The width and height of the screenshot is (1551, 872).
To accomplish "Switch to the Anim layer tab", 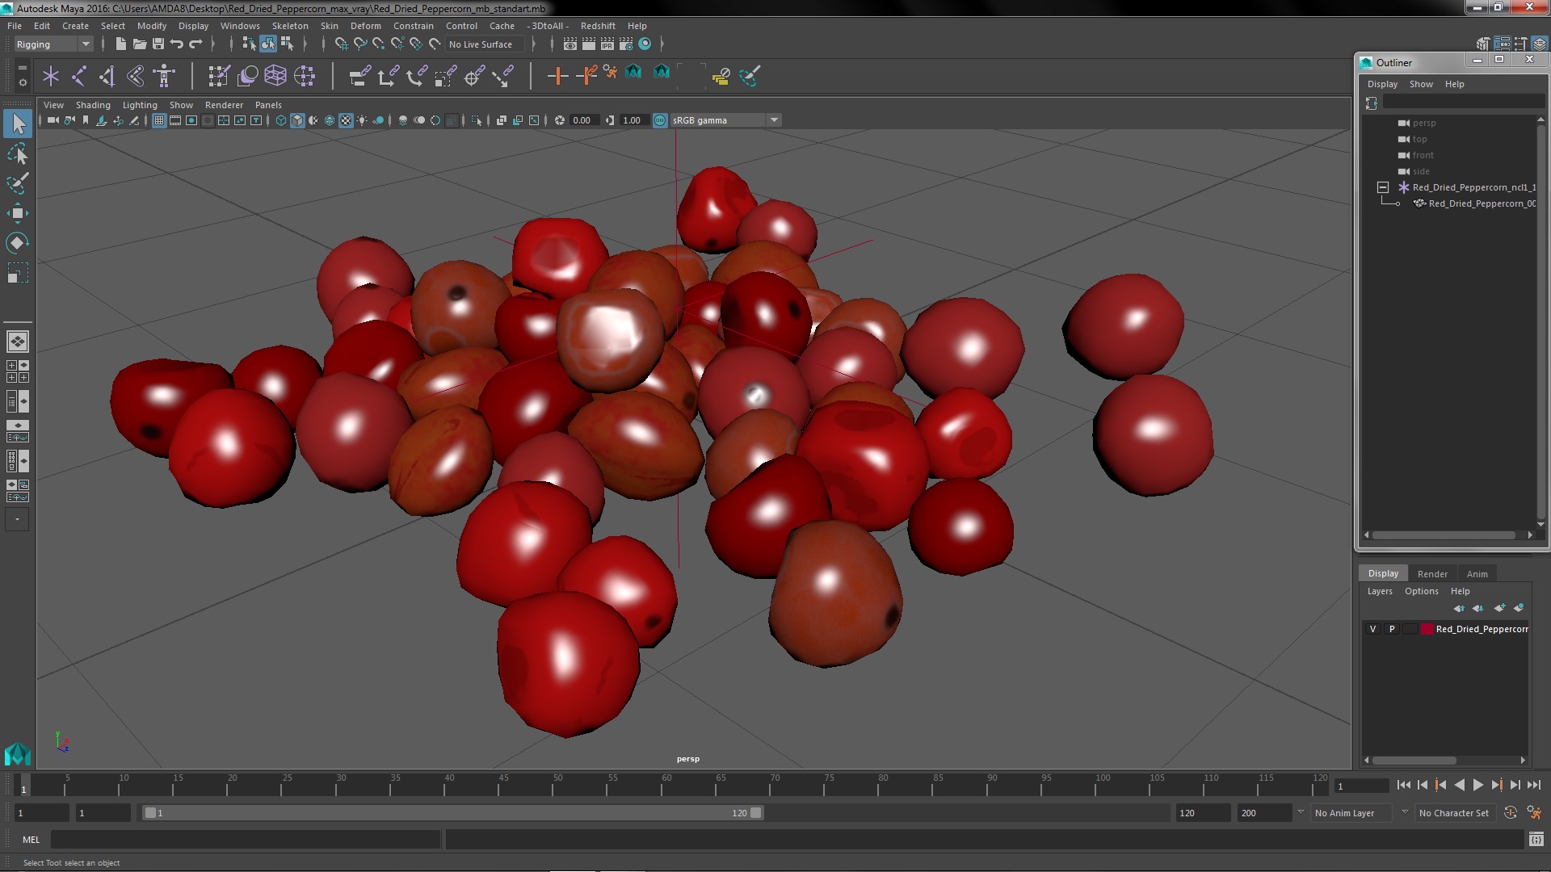I will tap(1477, 574).
